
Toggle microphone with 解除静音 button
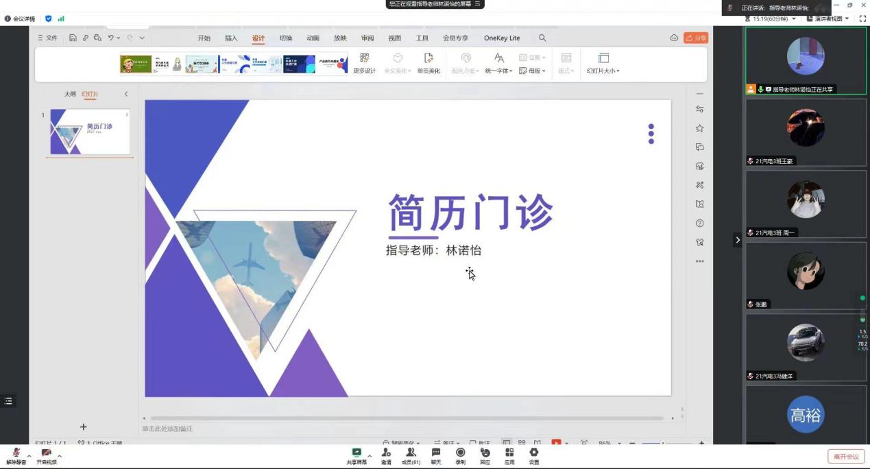16,454
